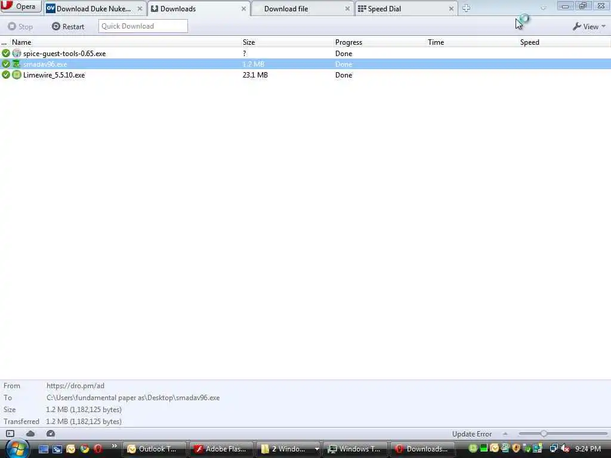The height and width of the screenshot is (458, 611).
Task: Switch to Download Duke Nuke... tab
Action: 95,8
